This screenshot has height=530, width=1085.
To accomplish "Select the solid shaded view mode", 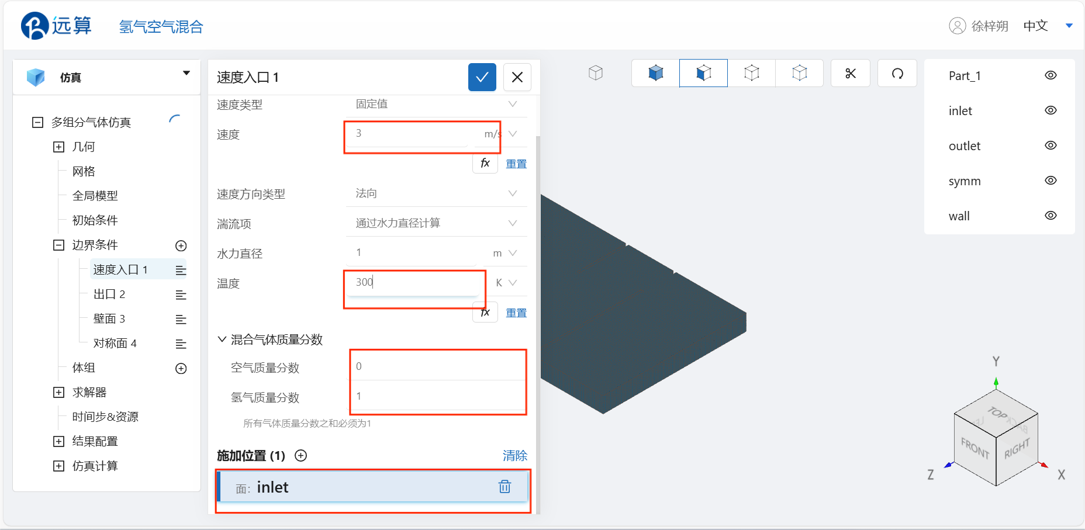I will (656, 73).
